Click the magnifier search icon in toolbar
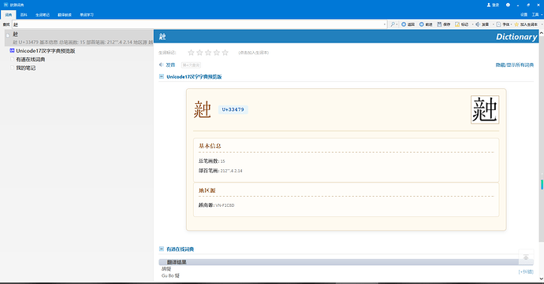544x284 pixels. 393,24
